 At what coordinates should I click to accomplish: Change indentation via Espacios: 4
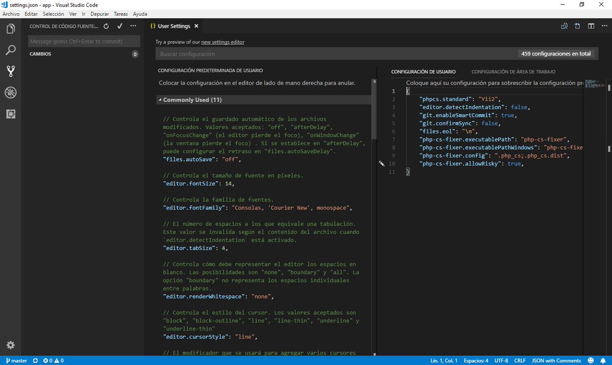[x=476, y=360]
